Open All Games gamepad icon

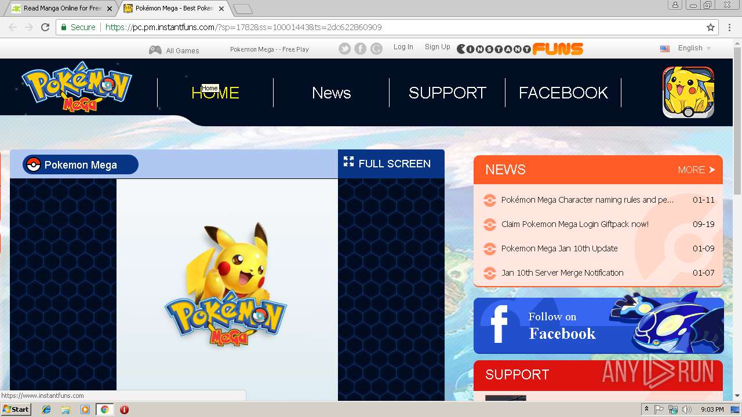click(155, 50)
